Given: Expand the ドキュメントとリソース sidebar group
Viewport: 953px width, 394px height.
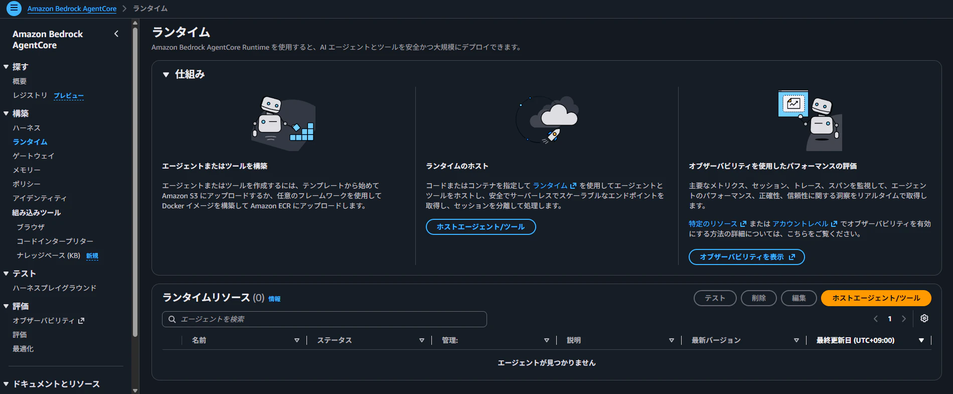Looking at the screenshot, I should (x=6, y=384).
